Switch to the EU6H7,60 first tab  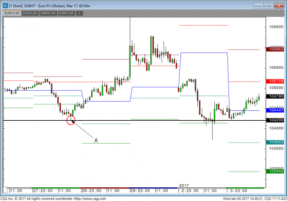pyautogui.click(x=12, y=13)
